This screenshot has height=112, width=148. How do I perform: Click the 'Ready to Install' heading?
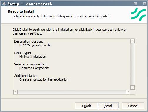(21, 11)
